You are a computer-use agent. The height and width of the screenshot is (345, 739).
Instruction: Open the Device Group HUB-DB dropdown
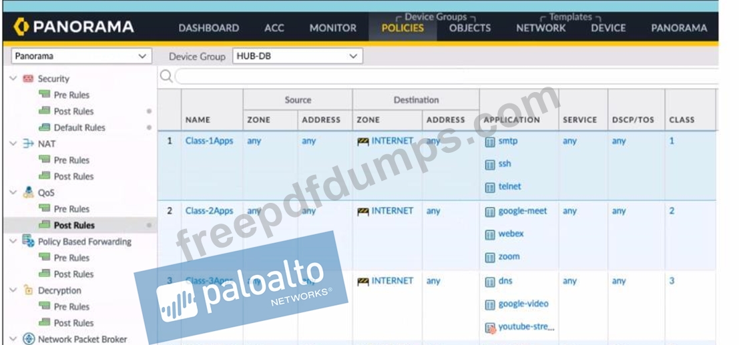(297, 56)
